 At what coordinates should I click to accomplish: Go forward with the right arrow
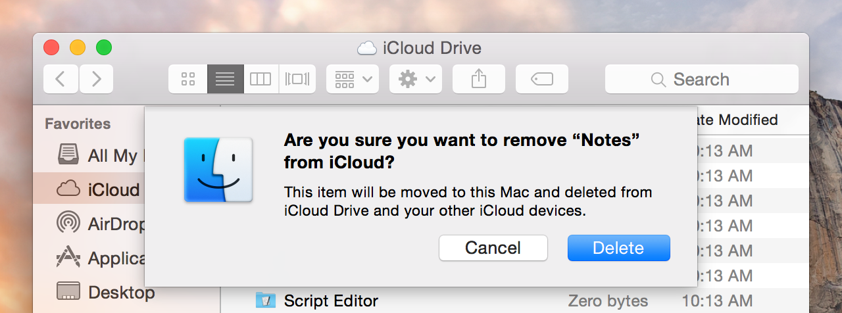point(96,79)
